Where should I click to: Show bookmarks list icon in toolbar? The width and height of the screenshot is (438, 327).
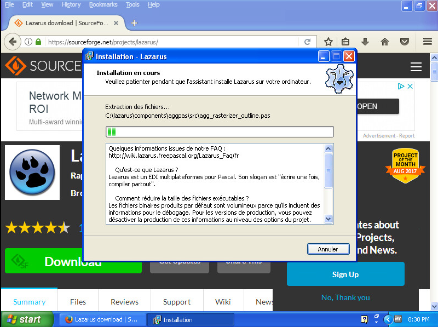(345, 42)
